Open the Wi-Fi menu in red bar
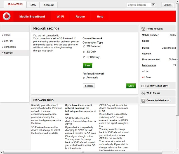 pyautogui.click(x=60, y=17)
